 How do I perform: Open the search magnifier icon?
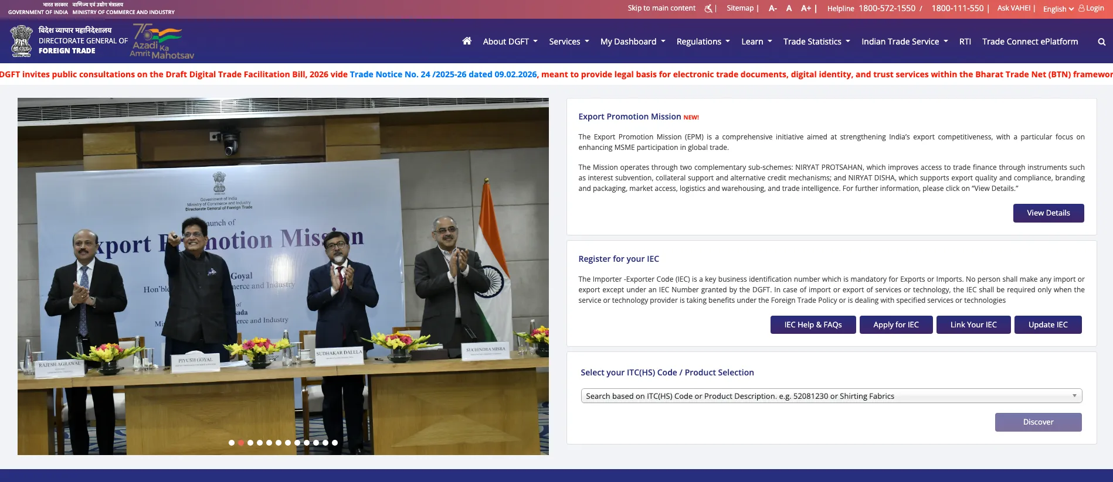click(1101, 42)
